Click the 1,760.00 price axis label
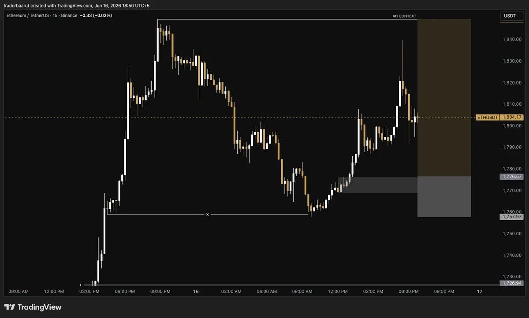The width and height of the screenshot is (529, 318). pyautogui.click(x=512, y=212)
